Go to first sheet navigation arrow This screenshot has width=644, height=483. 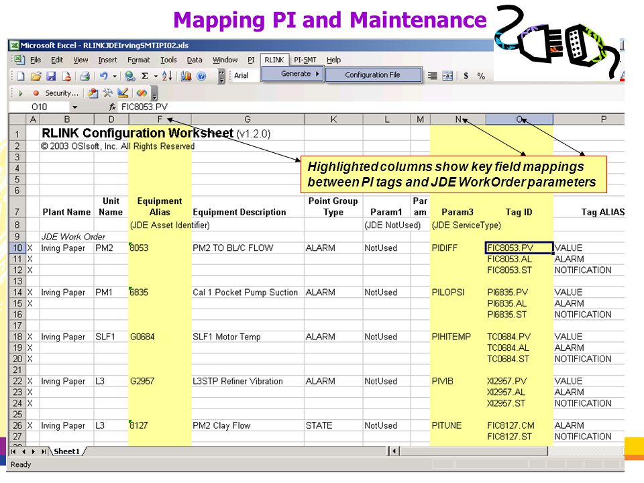[x=13, y=451]
